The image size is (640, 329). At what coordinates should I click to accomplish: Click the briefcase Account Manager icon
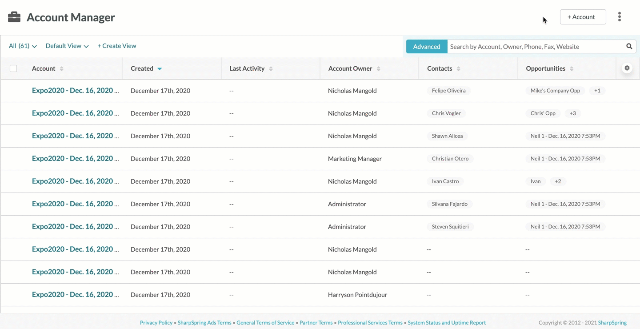click(14, 17)
